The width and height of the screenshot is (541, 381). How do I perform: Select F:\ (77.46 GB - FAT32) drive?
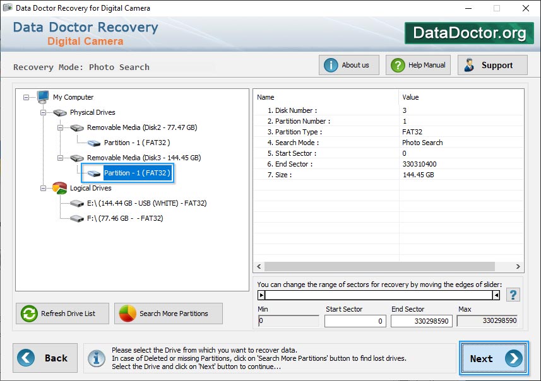125,219
